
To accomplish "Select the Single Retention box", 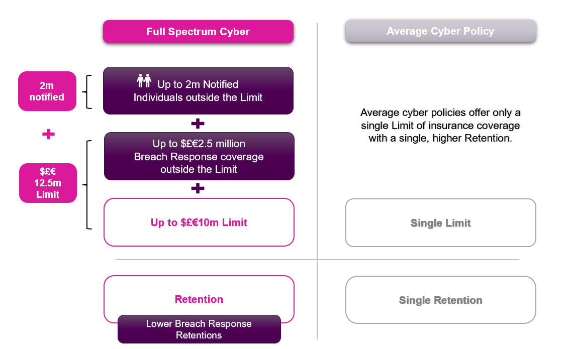I will pos(440,300).
